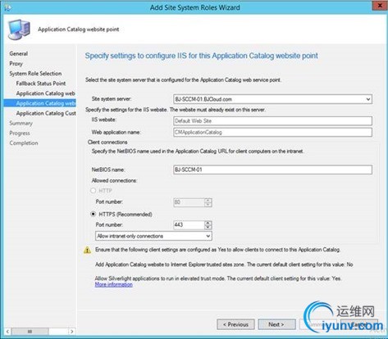Select the HTTPS (Recommended) radio button
Screen dimensions: 388x339
click(x=94, y=214)
